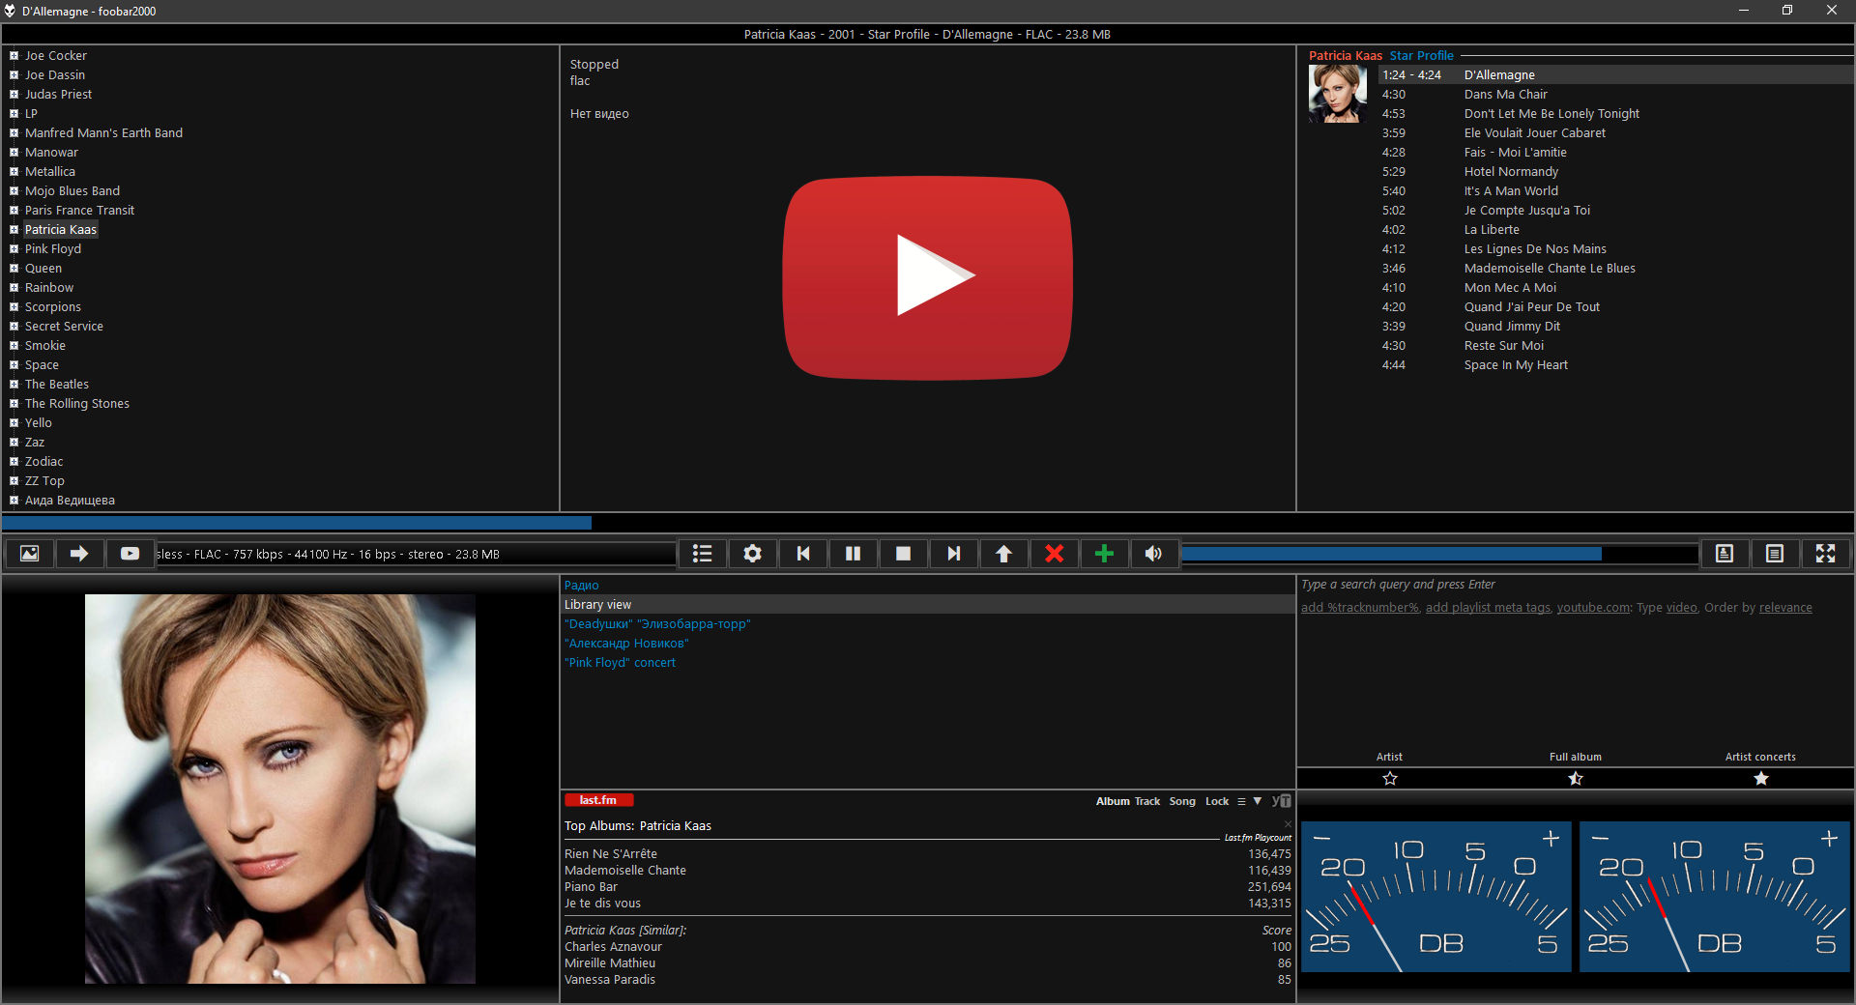Toggle the Artist star rating
Screen dimensions: 1856x1005
click(x=1389, y=779)
